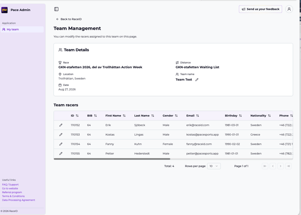Edit racer Petter Hederstedt pencil icon

(61, 154)
